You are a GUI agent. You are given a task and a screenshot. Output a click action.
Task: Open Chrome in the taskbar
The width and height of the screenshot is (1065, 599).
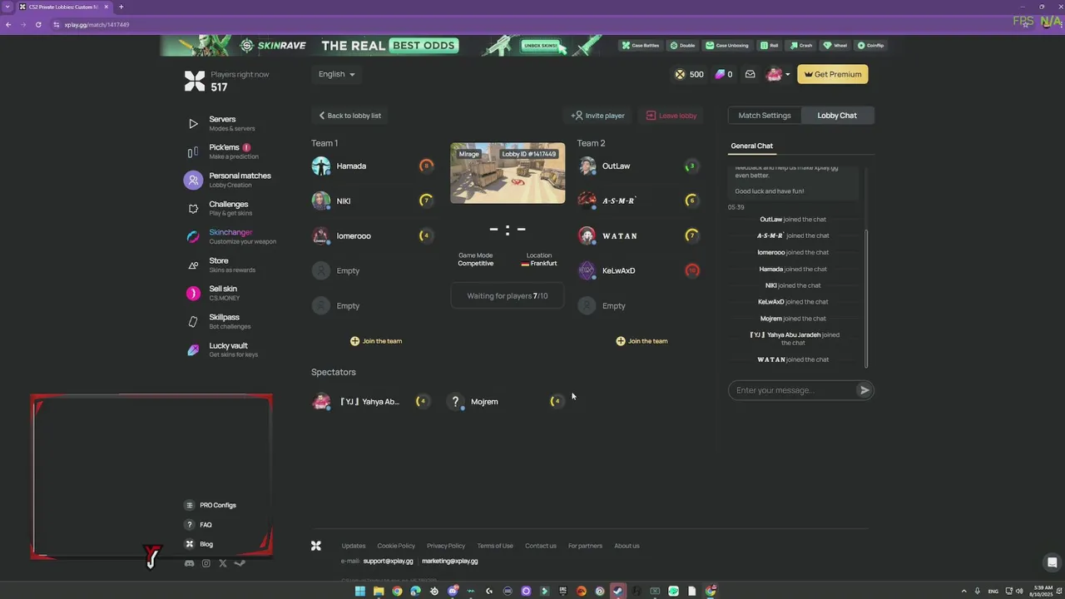click(x=397, y=592)
